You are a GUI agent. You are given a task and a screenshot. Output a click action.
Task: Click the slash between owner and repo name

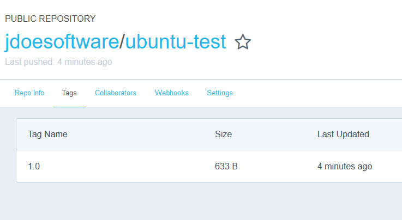click(x=122, y=42)
